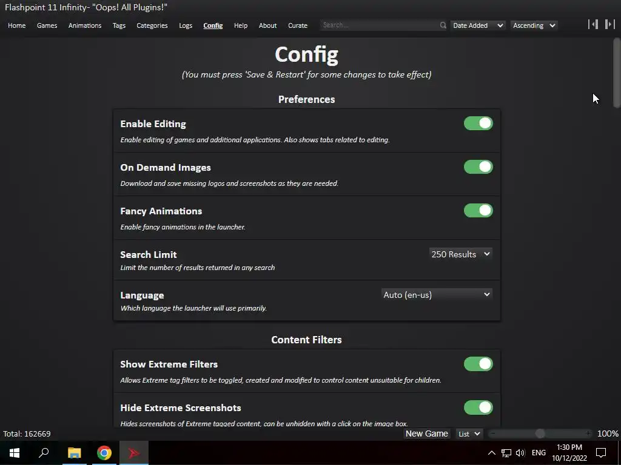Open the Ascending order dropdown
The height and width of the screenshot is (465, 621).
point(534,25)
